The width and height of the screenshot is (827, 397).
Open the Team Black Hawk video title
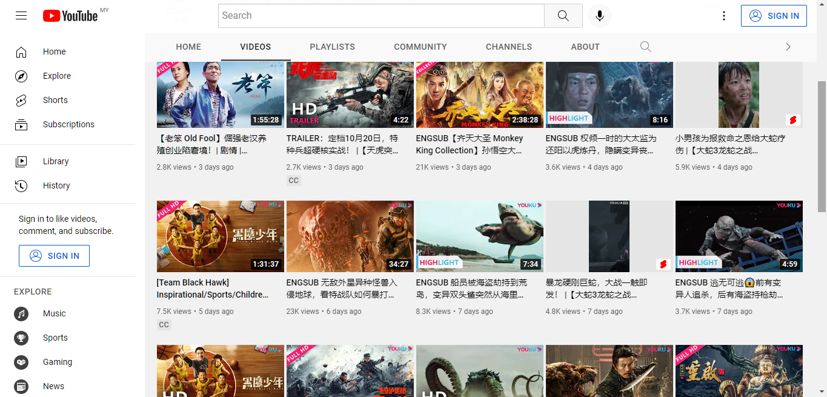212,289
